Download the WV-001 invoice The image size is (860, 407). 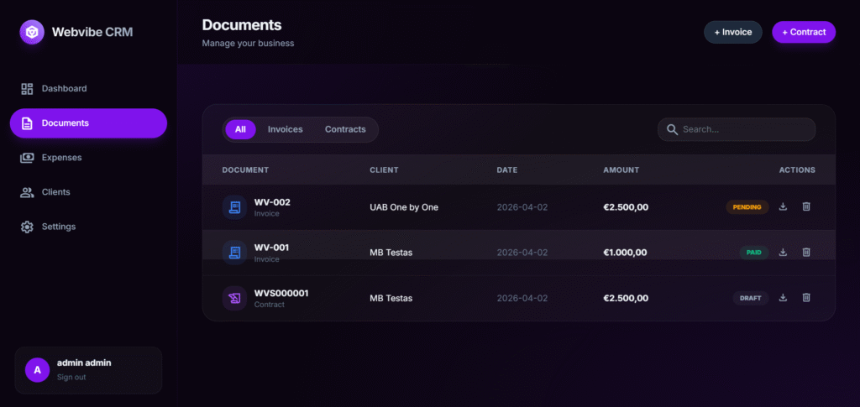pyautogui.click(x=783, y=253)
